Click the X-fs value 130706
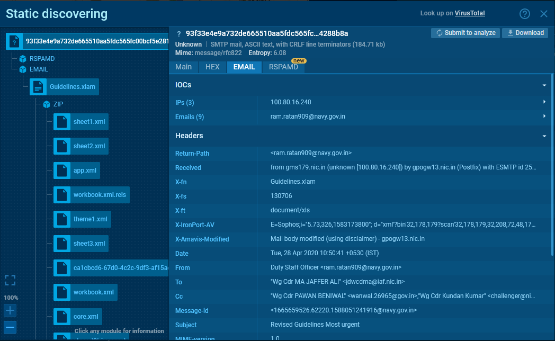555x341 pixels. (x=281, y=195)
